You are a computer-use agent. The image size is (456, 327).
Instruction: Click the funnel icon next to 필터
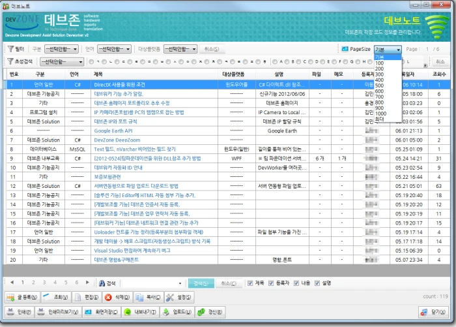pyautogui.click(x=10, y=49)
